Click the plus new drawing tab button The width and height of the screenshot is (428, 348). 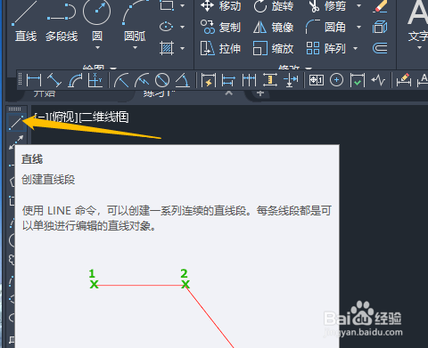point(260,93)
